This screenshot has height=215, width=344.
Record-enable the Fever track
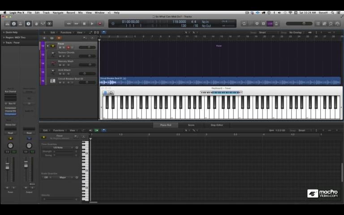coord(68,47)
